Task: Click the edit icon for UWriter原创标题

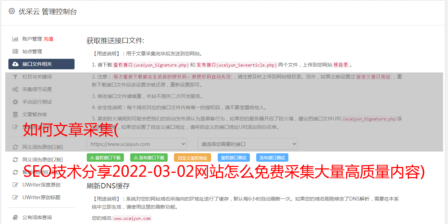Action: [x=15, y=197]
